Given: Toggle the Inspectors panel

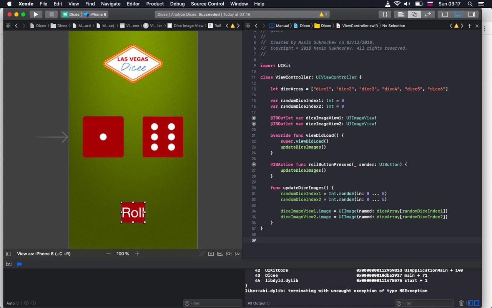Looking at the screenshot, I should click(x=471, y=14).
